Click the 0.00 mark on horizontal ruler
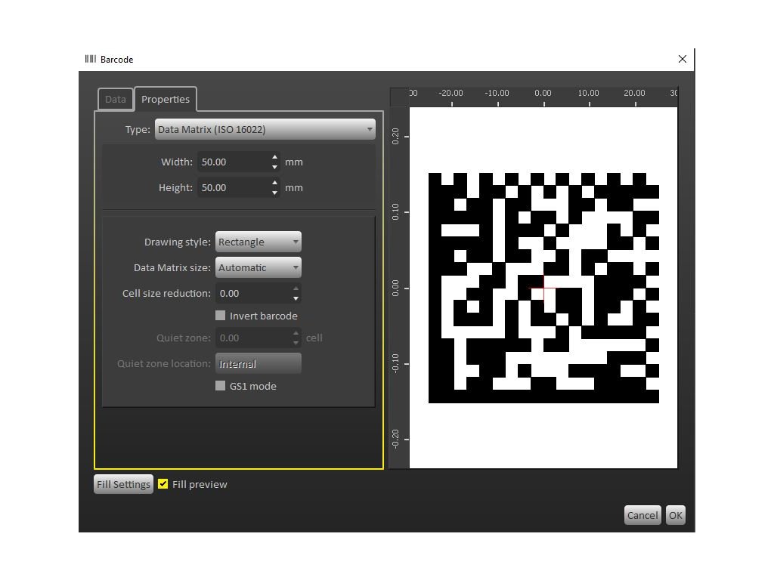This screenshot has width=774, height=580. [543, 93]
